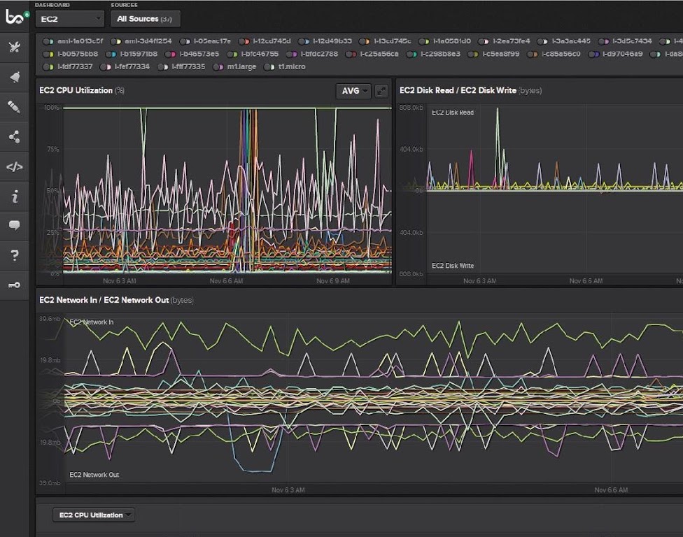Click the 808.0kb top axis label
This screenshot has width=683, height=537.
click(x=411, y=108)
